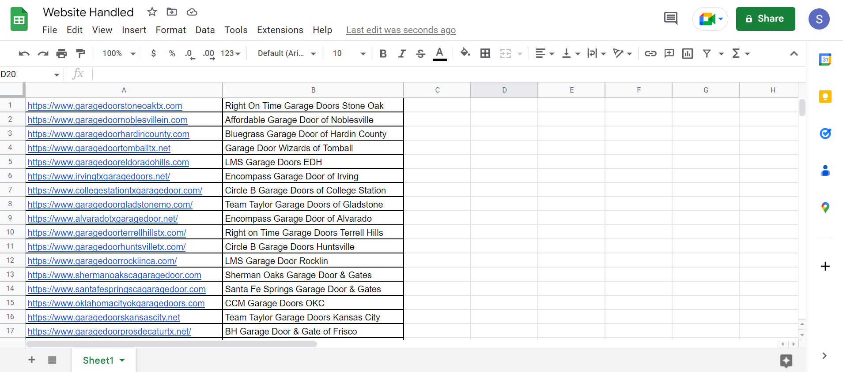Toggle strikethrough formatting
This screenshot has height=372, width=843.
click(420, 53)
